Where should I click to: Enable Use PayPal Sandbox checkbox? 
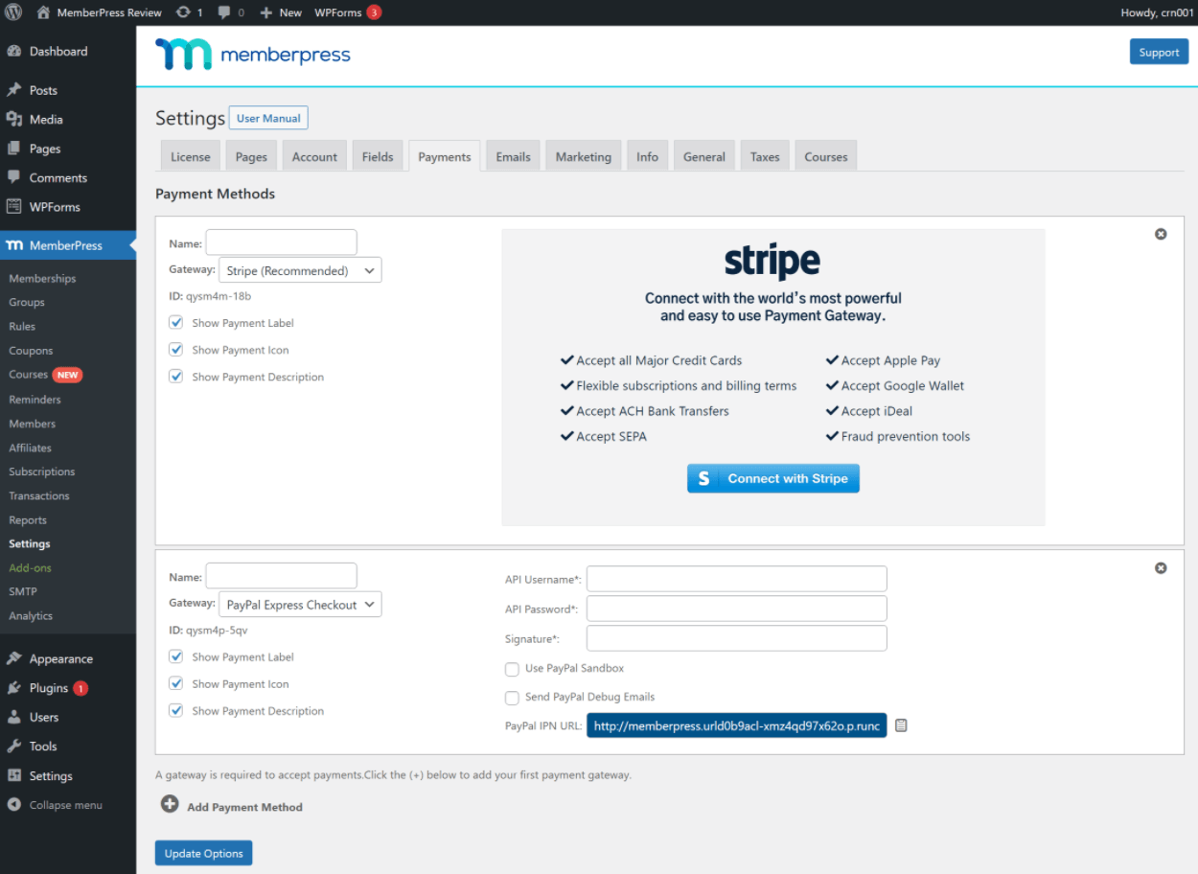click(x=513, y=669)
